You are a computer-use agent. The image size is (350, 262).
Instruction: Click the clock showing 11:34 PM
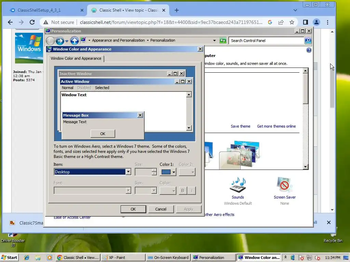pyautogui.click(x=333, y=258)
